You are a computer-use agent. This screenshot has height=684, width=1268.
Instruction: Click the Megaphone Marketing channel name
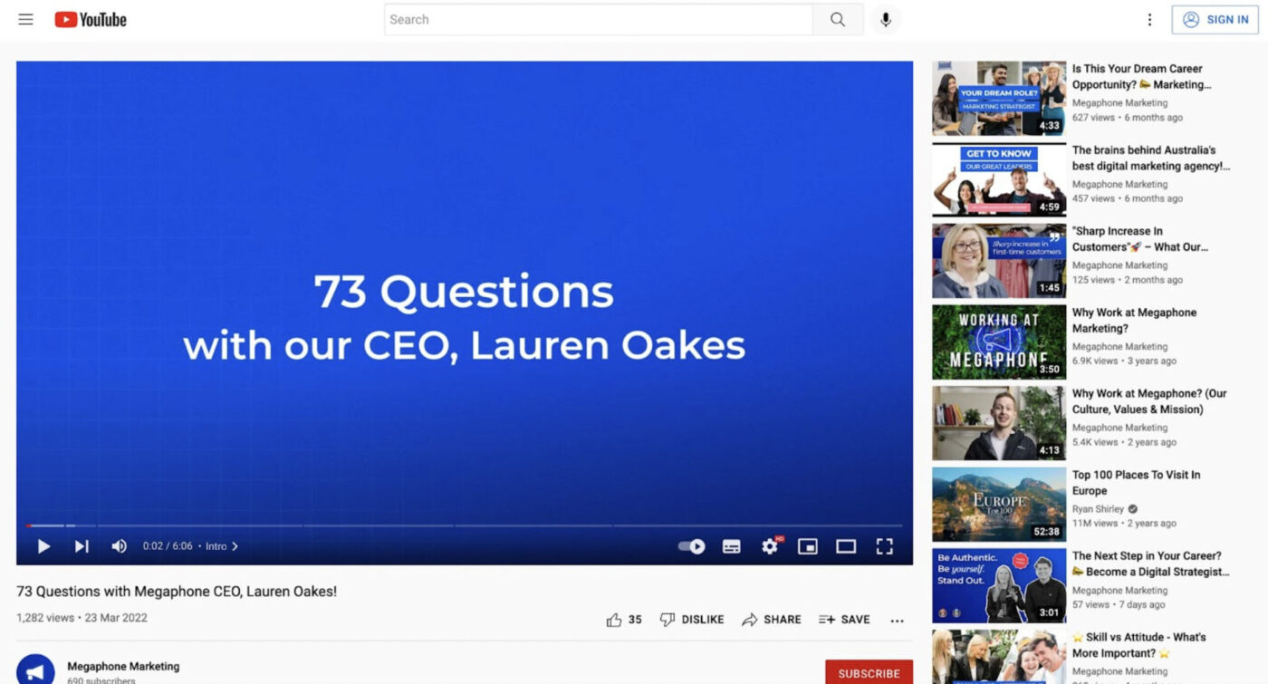pos(123,665)
